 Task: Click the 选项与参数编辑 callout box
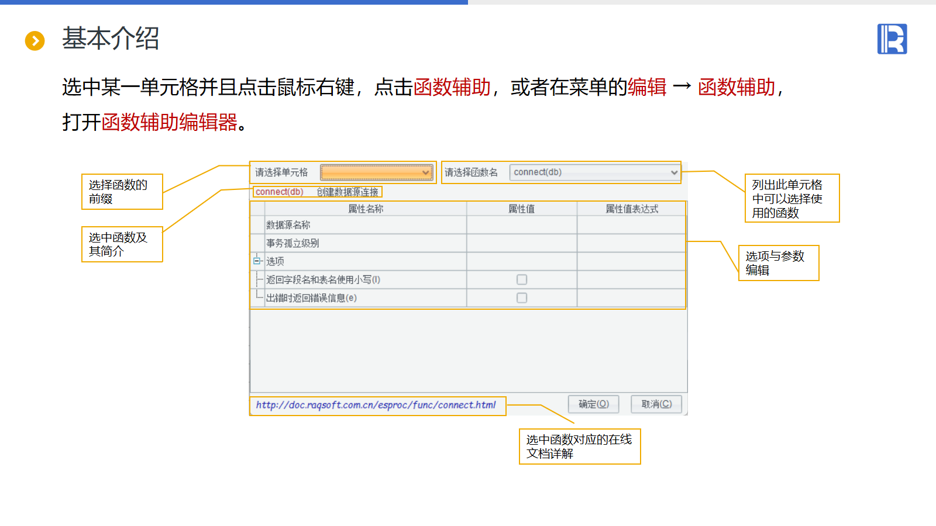(x=778, y=263)
